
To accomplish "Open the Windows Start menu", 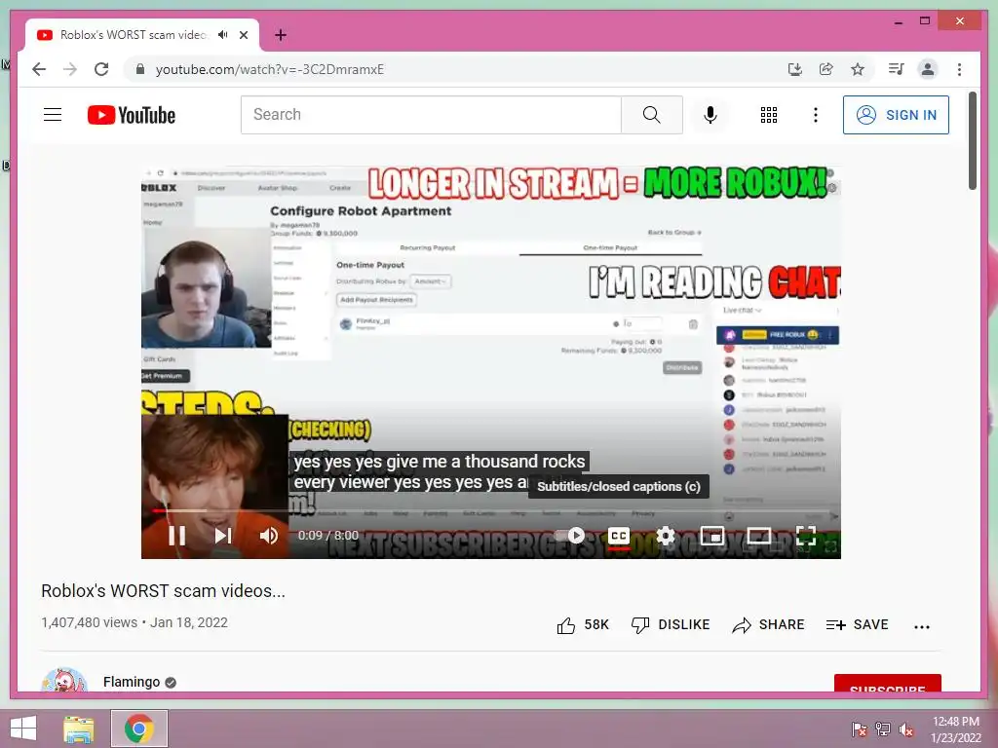I will (23, 729).
